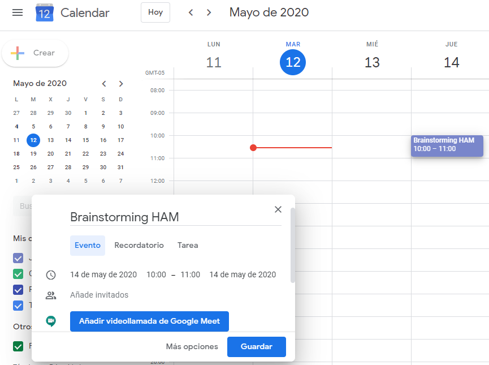
Task: Show next month in mini calendar
Action: [121, 84]
